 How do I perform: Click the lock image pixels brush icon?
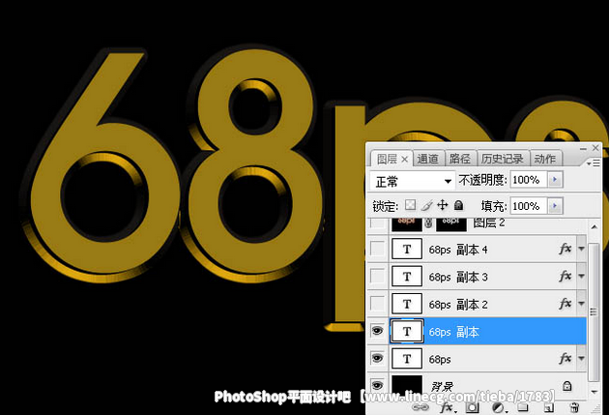(x=426, y=206)
